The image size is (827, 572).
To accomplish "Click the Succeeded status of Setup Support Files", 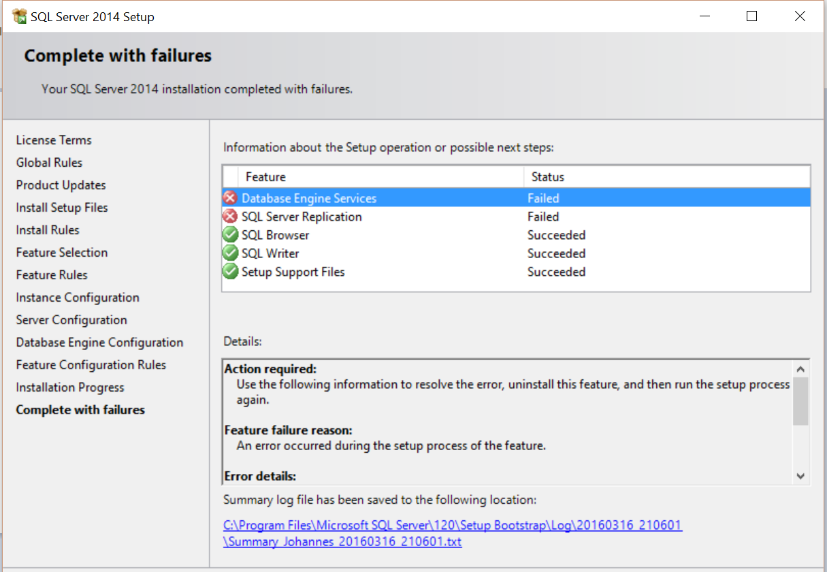I will point(556,272).
